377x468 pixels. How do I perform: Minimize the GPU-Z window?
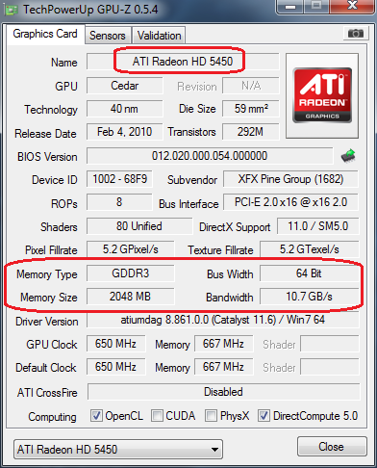pyautogui.click(x=290, y=7)
